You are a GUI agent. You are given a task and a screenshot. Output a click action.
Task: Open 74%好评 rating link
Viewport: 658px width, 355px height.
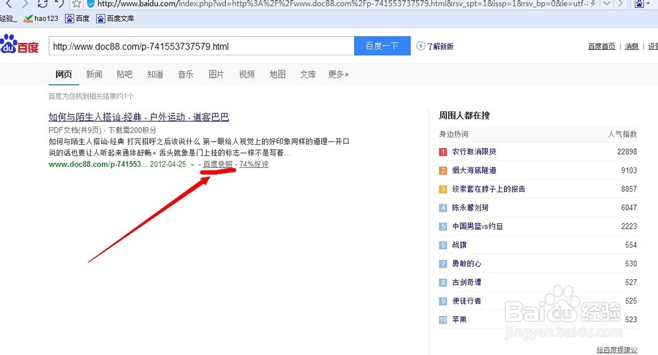254,164
